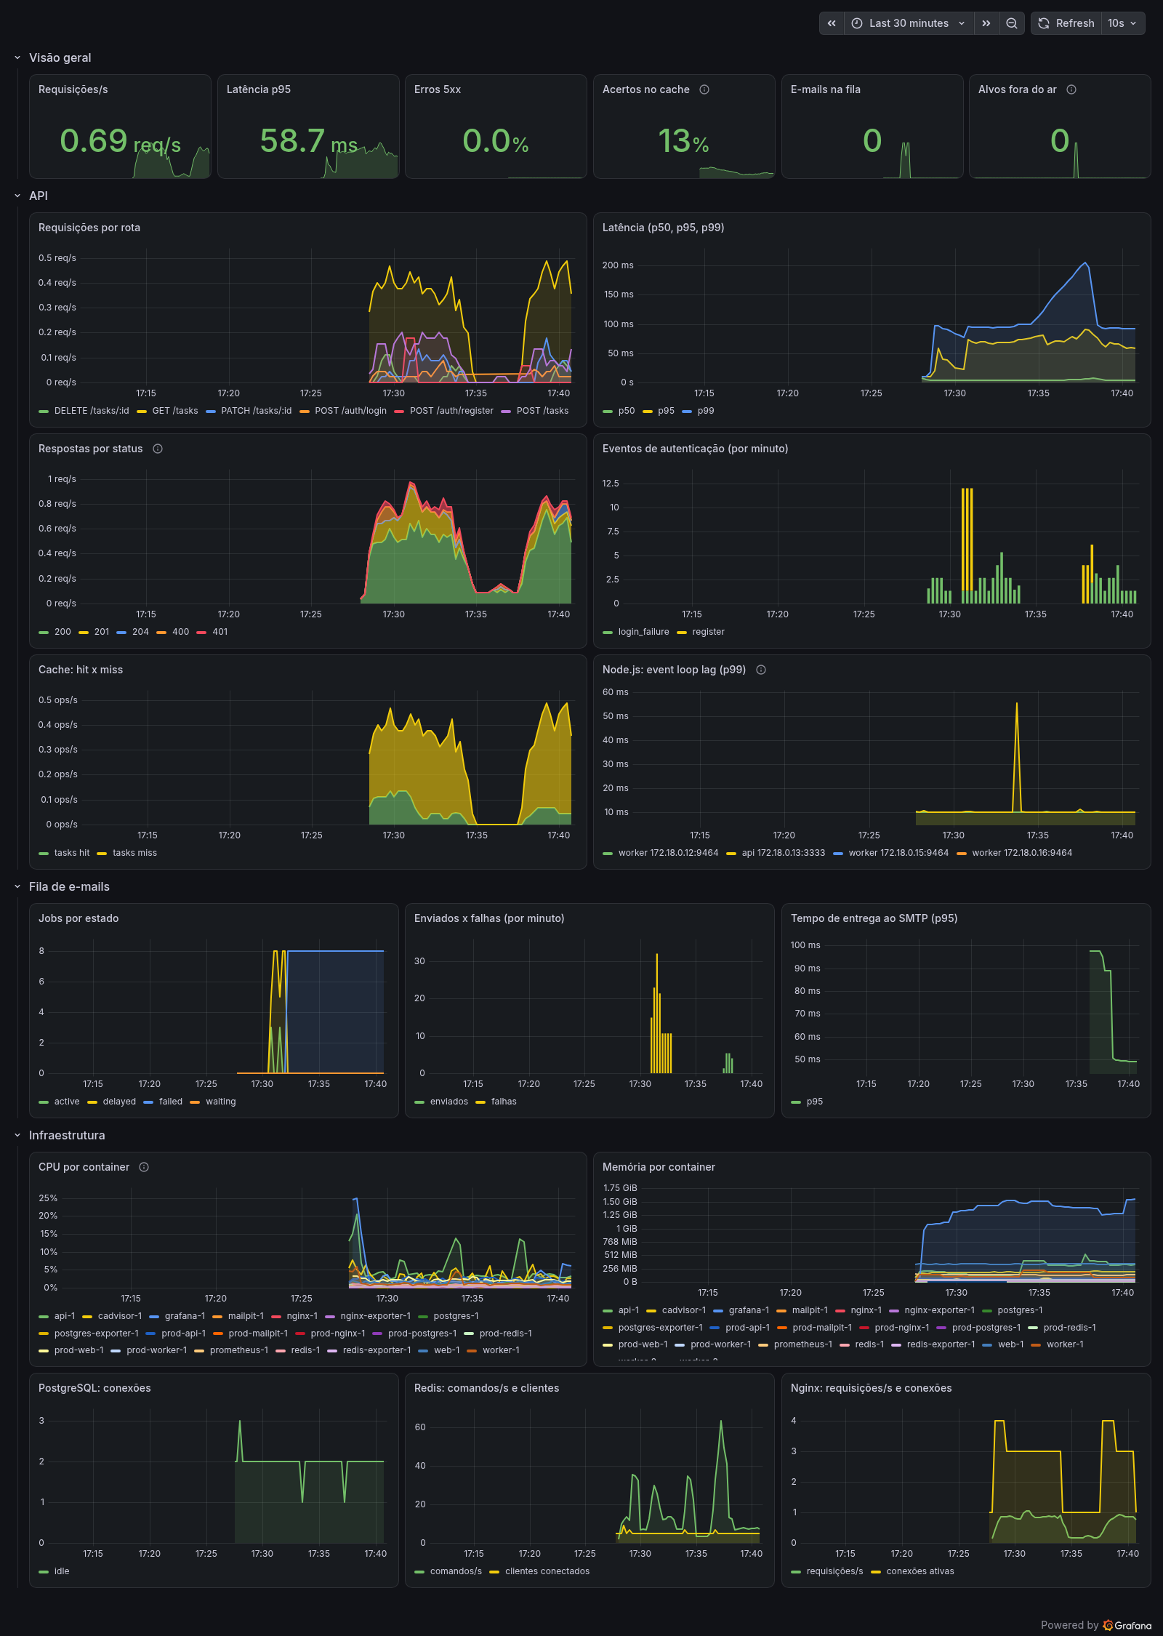Show info icon on CPU por container panel
Image resolution: width=1163 pixels, height=1636 pixels.
coord(144,1167)
